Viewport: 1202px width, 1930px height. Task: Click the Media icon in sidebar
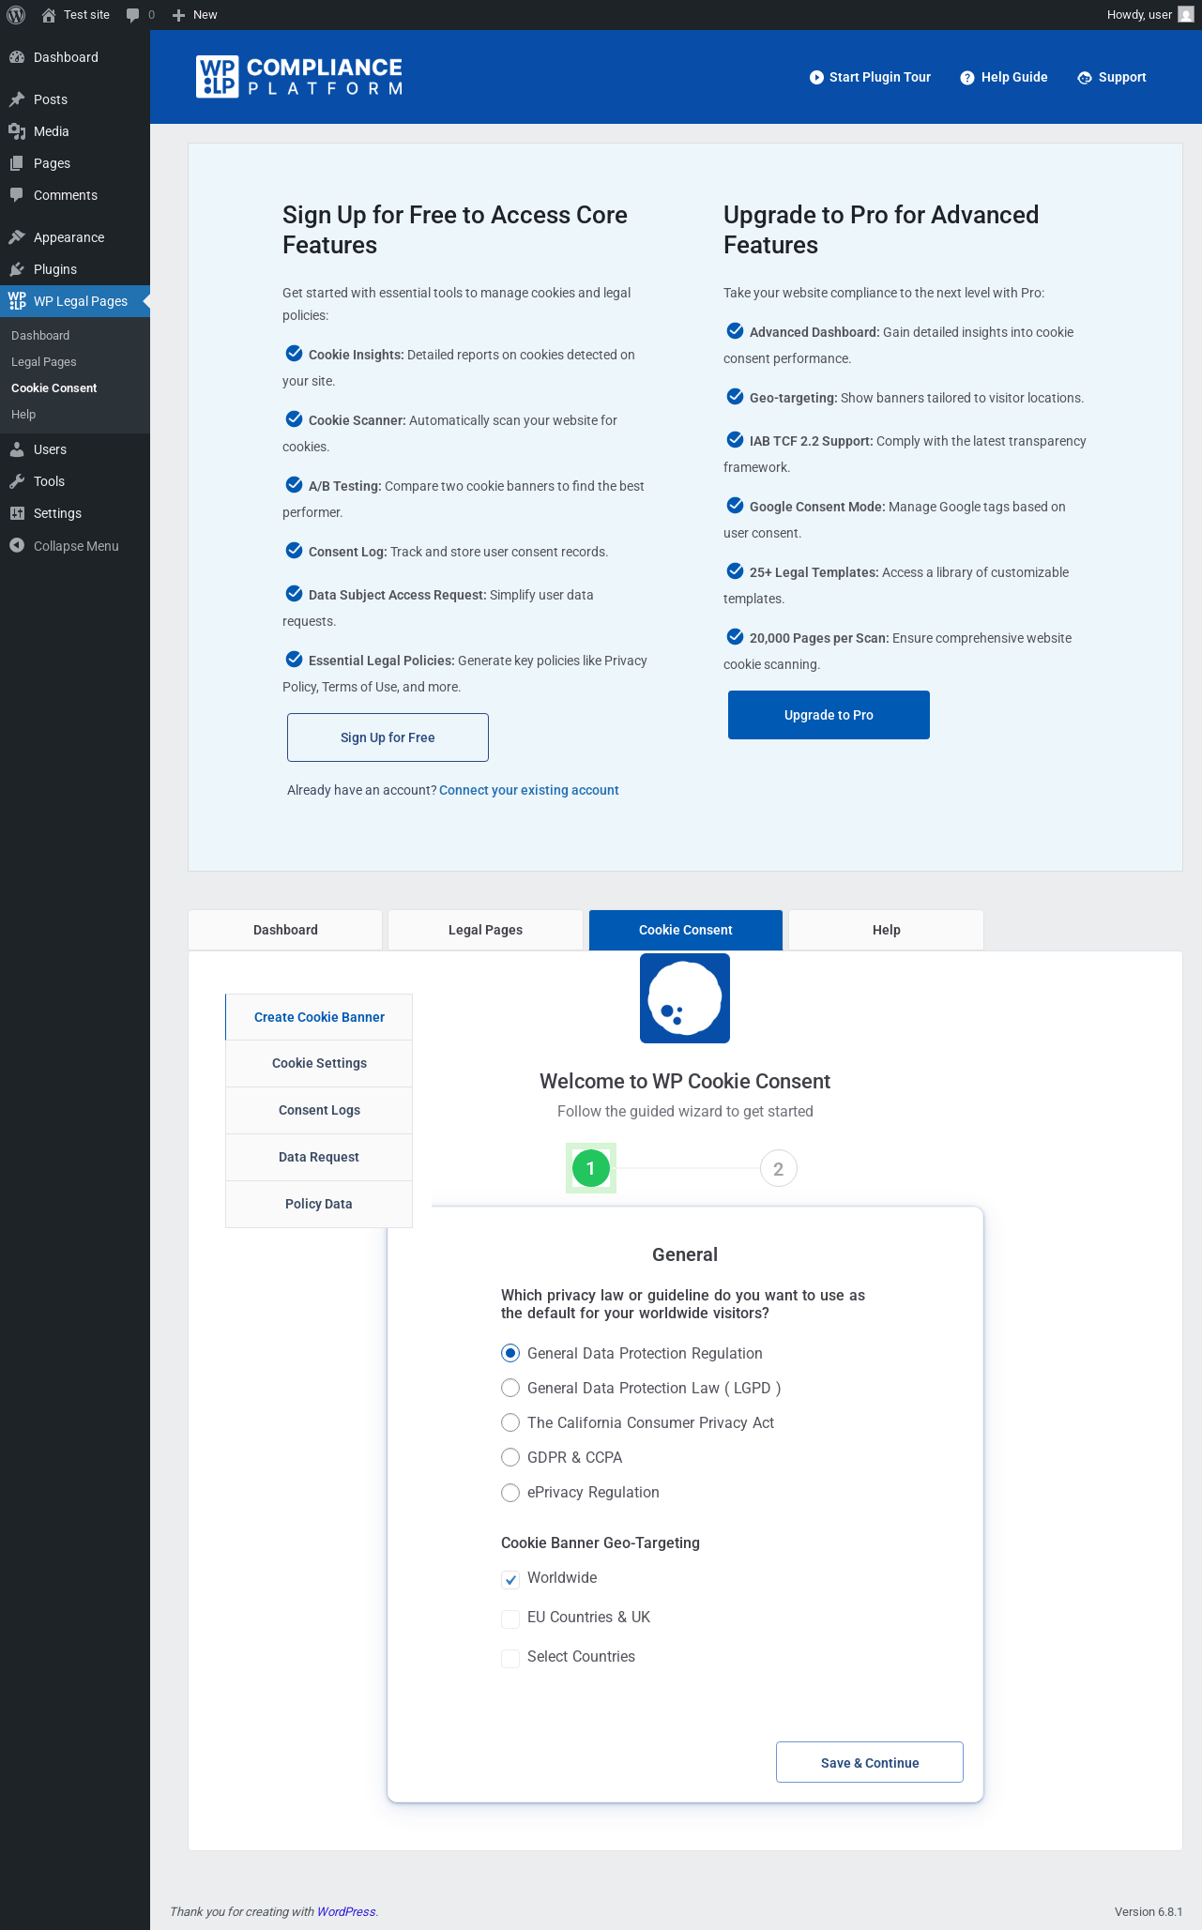(x=17, y=131)
